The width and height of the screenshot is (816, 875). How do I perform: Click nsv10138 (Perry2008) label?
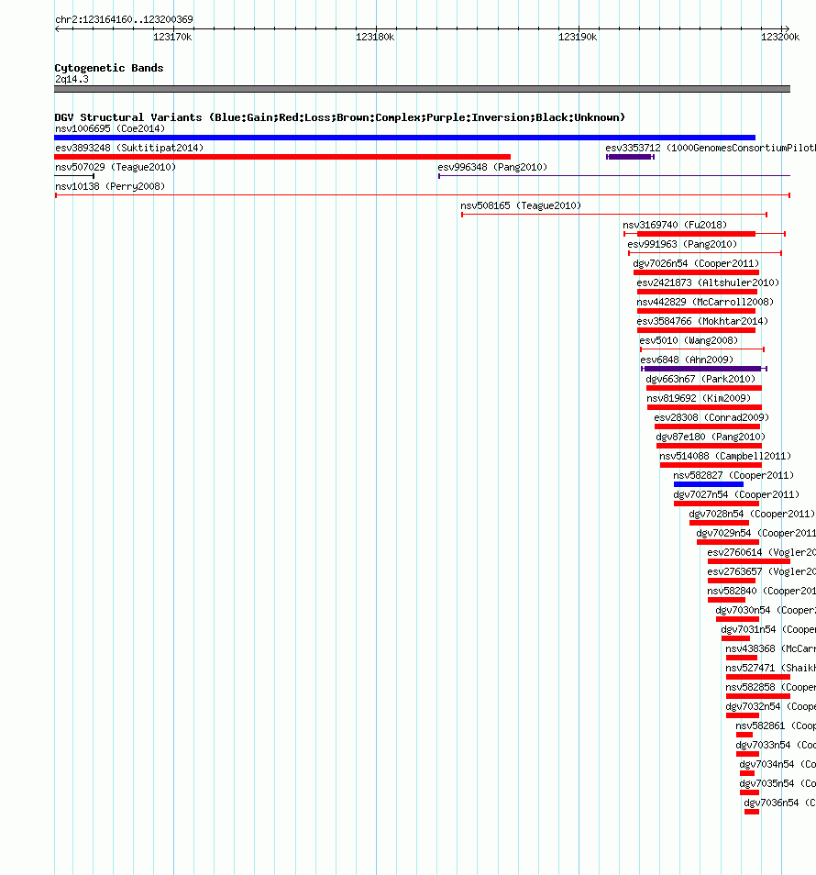tap(110, 186)
